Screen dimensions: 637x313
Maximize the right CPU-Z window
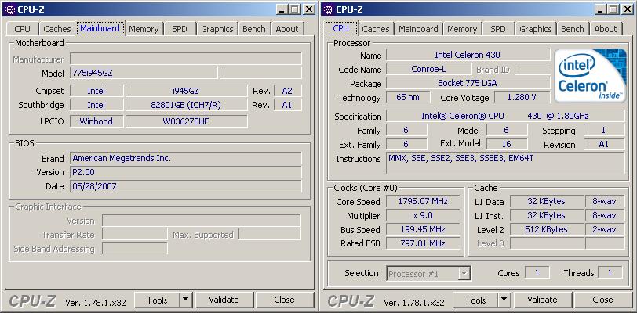click(613, 9)
